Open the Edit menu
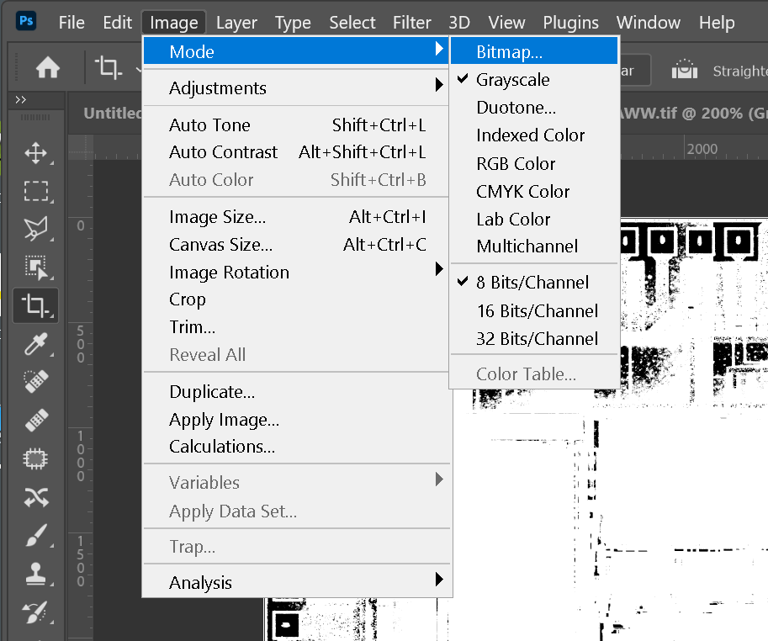This screenshot has height=641, width=768. tap(117, 23)
